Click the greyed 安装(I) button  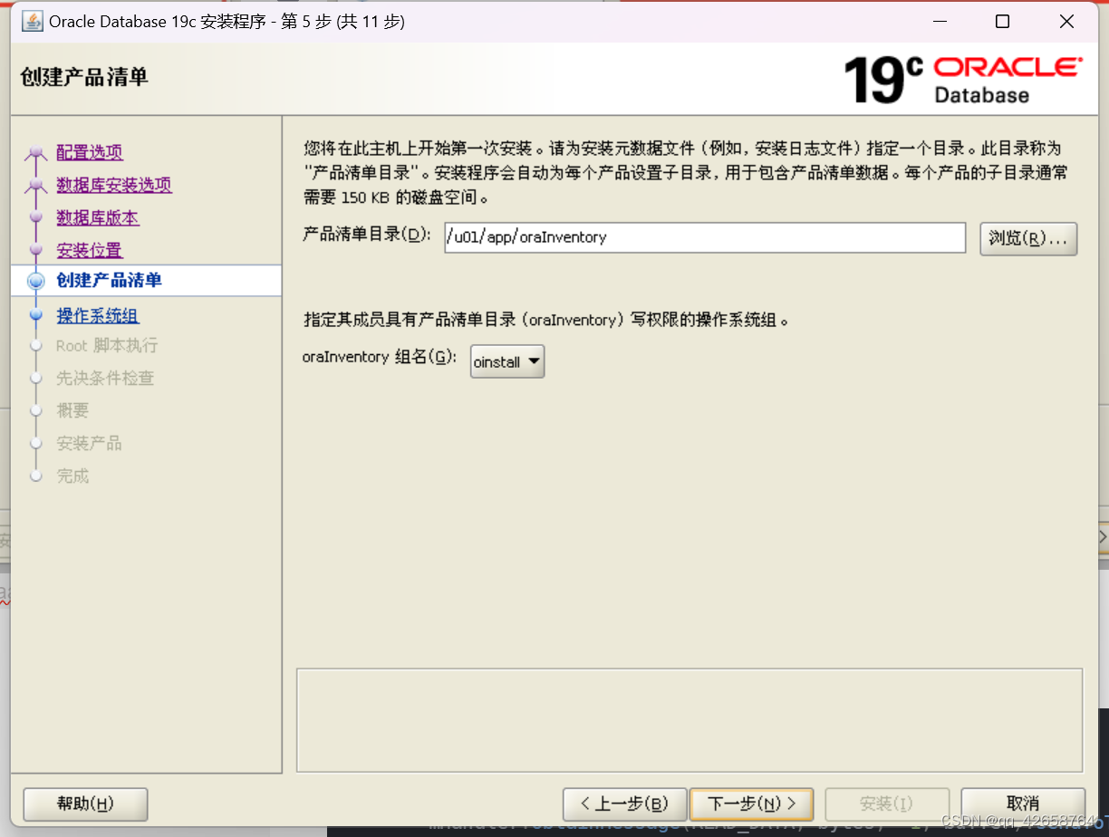[x=887, y=803]
